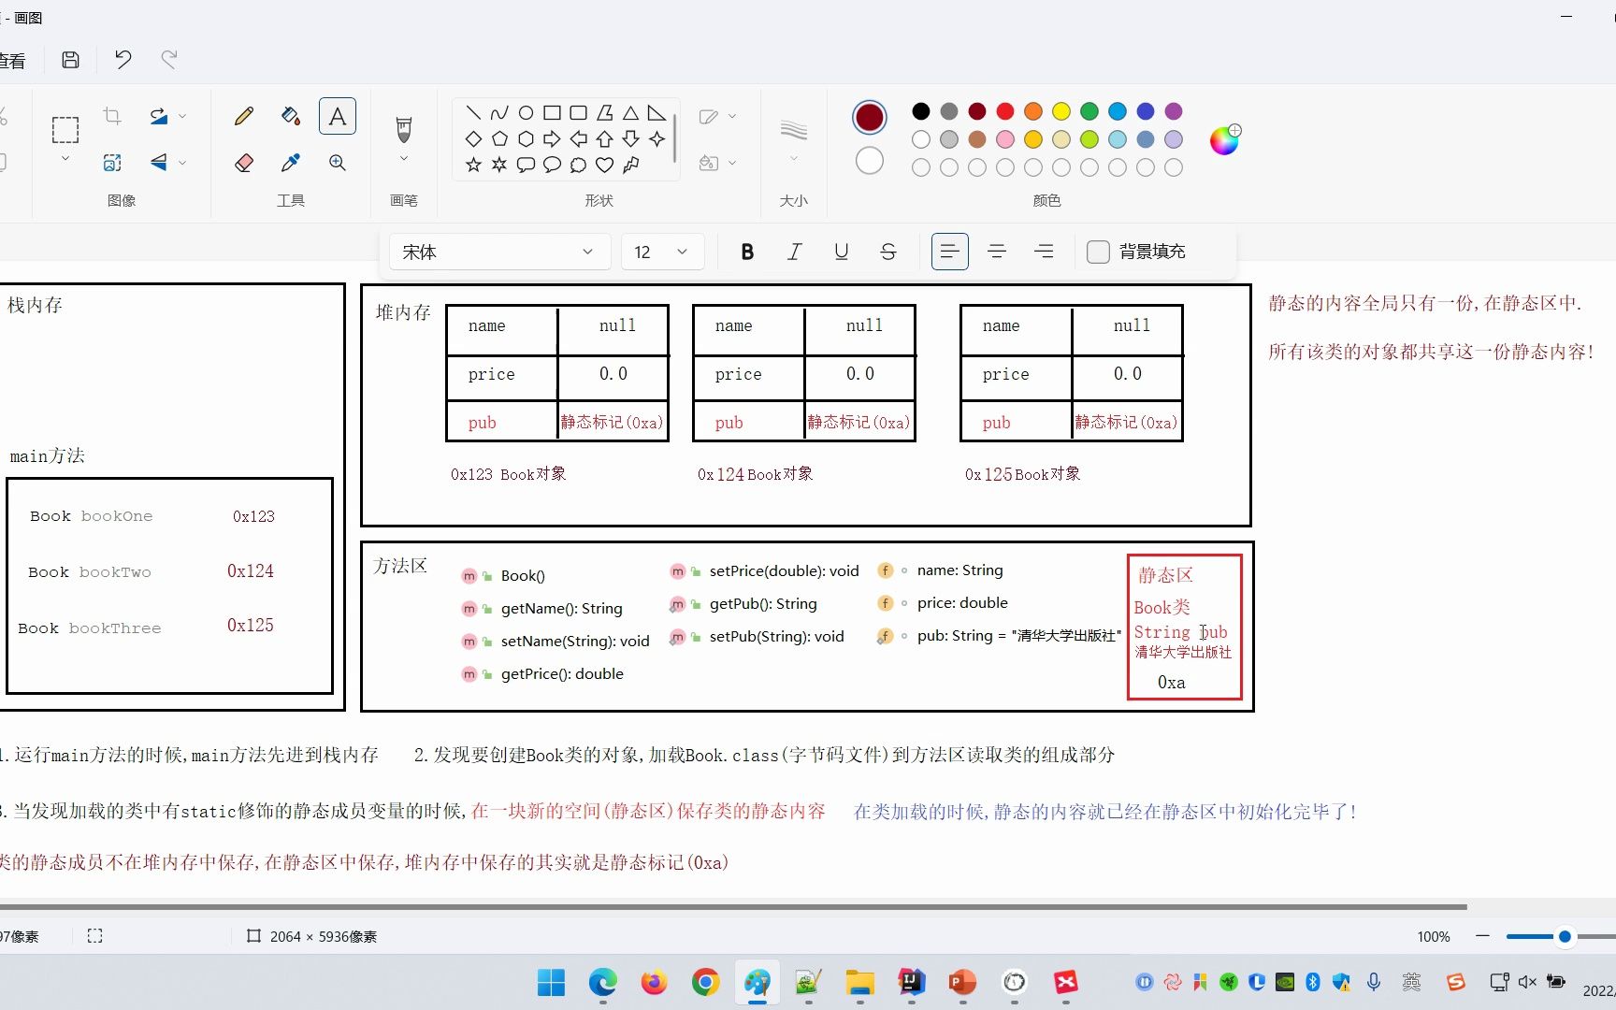Toggle bold text formatting
Viewport: 1616px width, 1010px height.
click(747, 252)
